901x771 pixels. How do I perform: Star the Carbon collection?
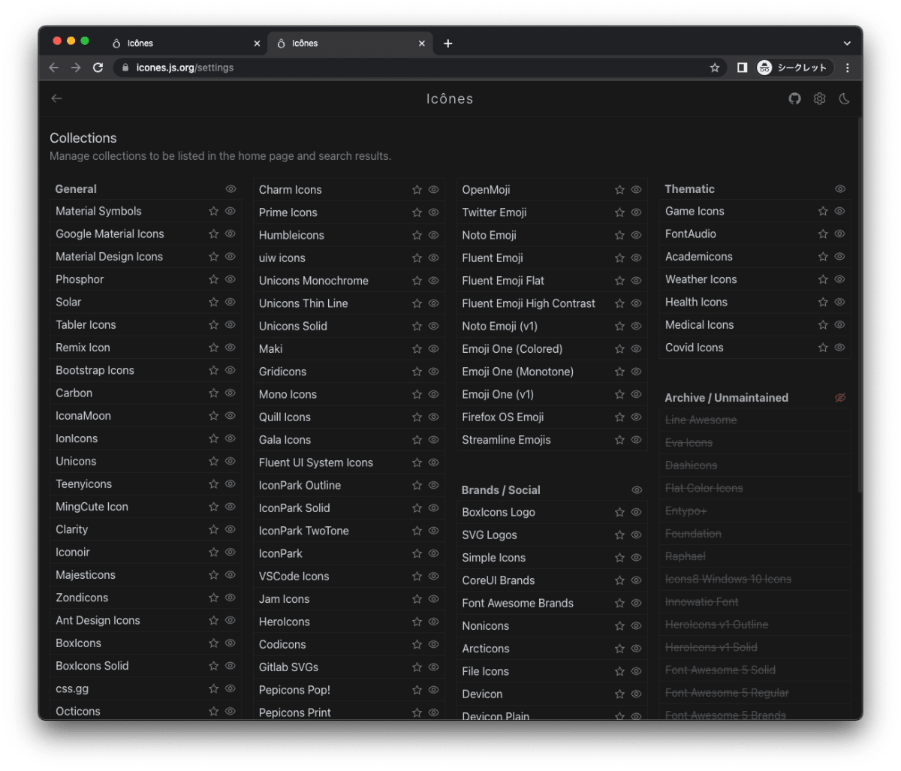point(213,393)
